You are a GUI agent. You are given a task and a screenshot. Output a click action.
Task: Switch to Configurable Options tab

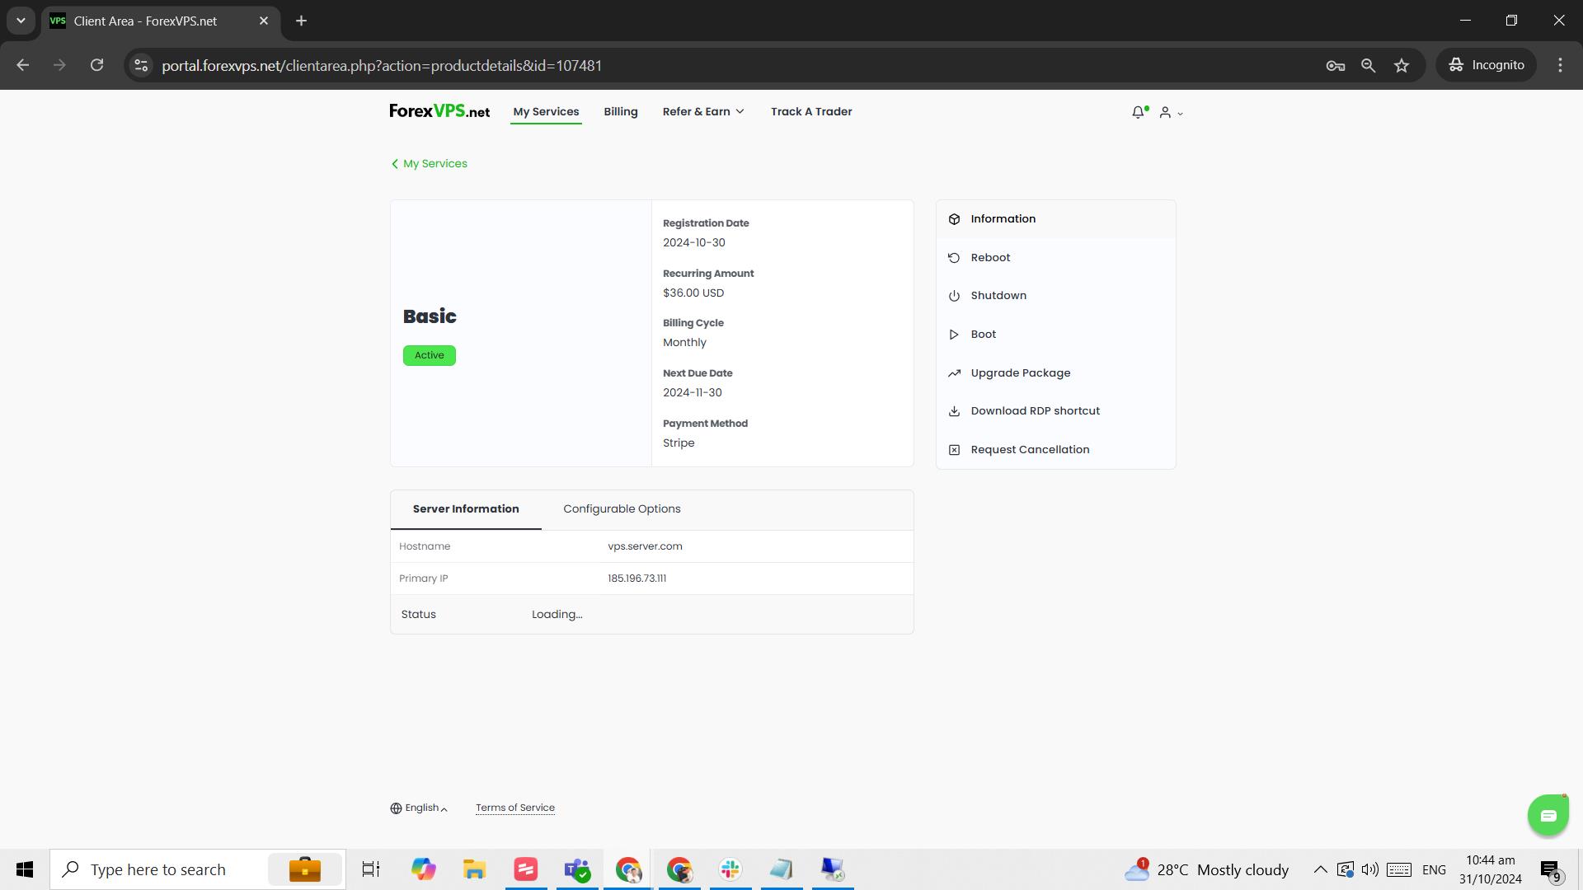(x=622, y=509)
